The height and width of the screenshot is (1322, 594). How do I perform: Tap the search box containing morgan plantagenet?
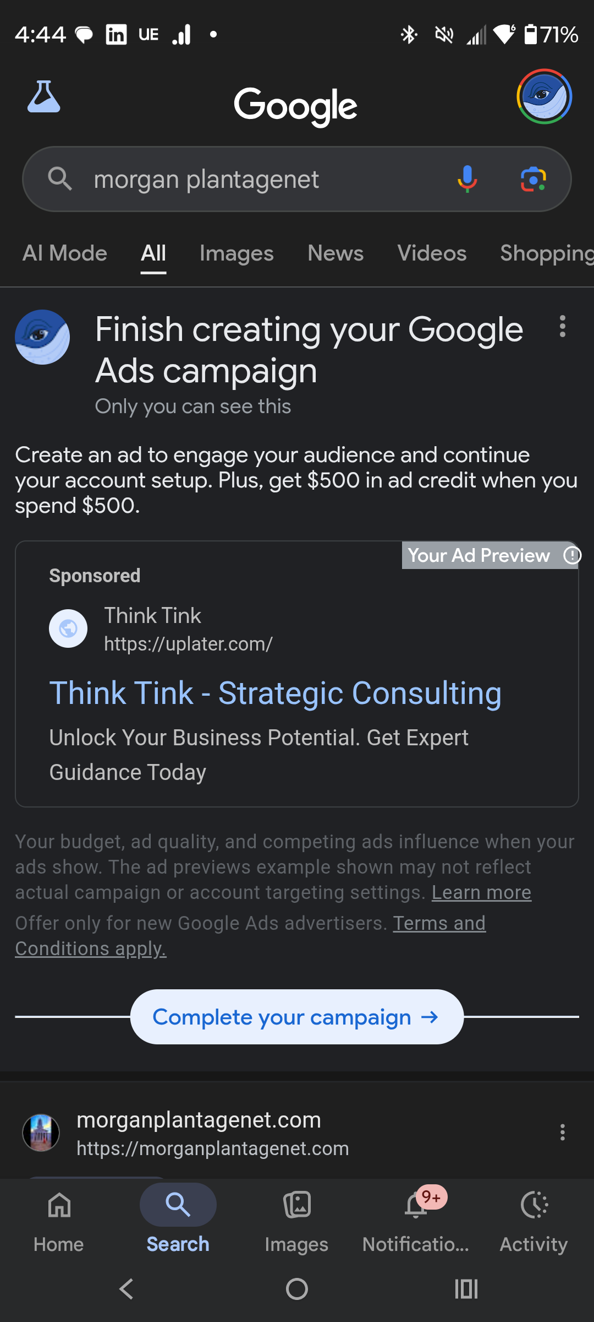coord(248,180)
